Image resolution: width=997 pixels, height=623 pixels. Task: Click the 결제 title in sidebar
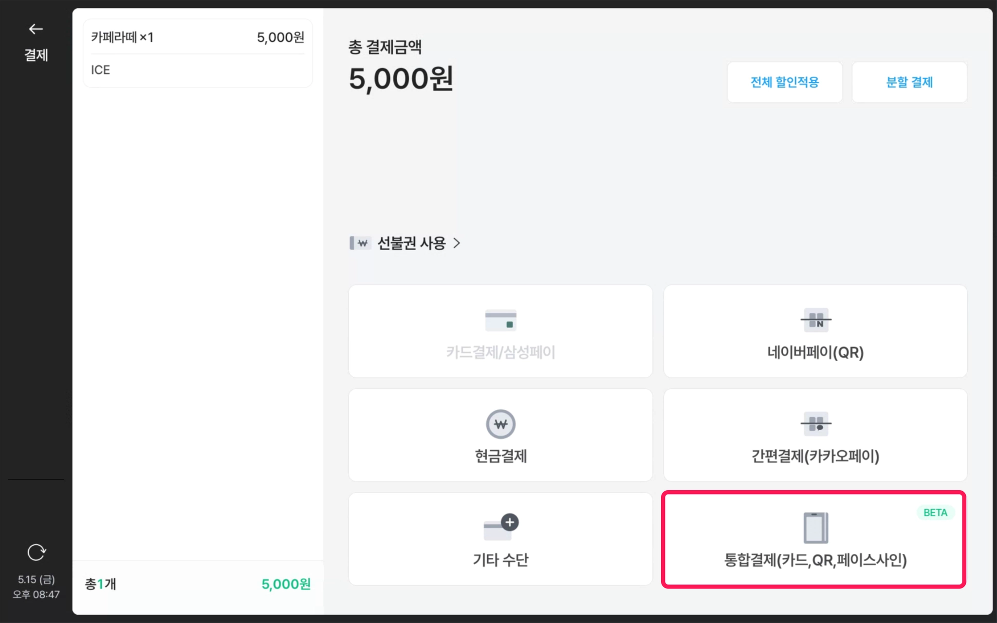pyautogui.click(x=36, y=55)
